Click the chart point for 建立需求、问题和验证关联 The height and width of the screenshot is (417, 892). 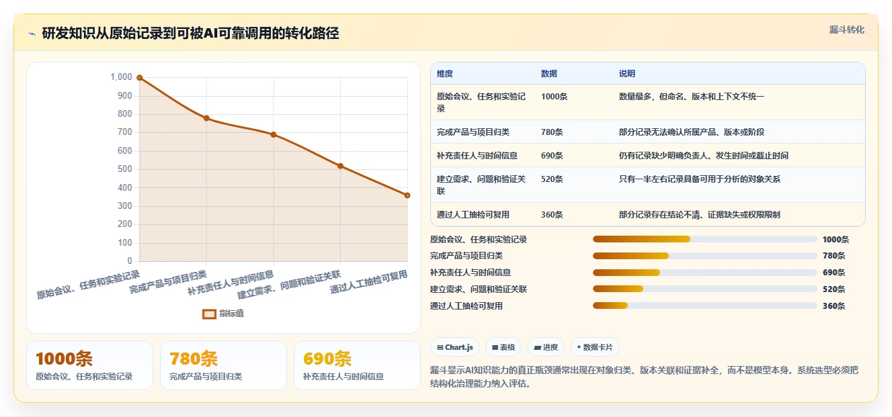coord(340,166)
